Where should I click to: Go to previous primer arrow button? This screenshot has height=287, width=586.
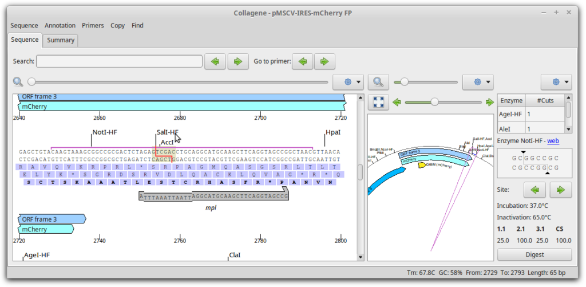pos(302,61)
